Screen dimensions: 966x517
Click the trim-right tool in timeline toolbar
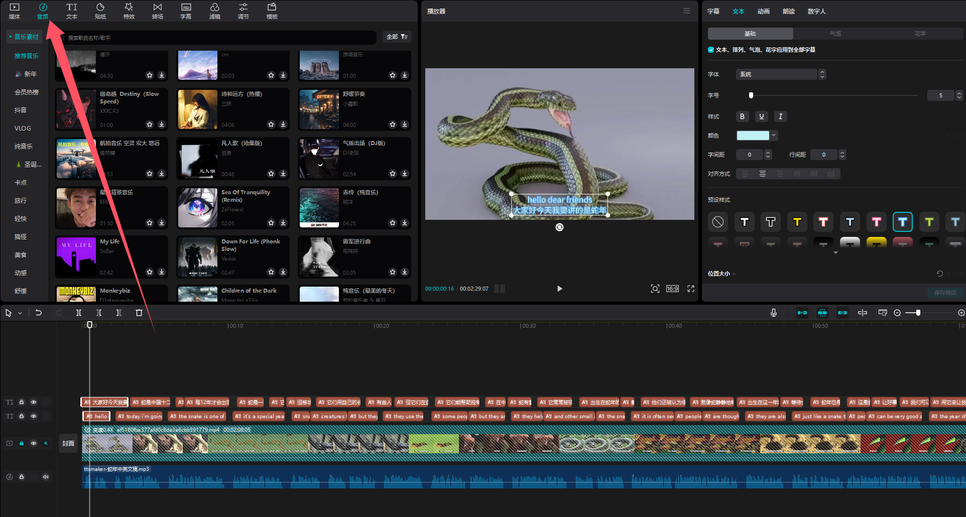coord(119,313)
